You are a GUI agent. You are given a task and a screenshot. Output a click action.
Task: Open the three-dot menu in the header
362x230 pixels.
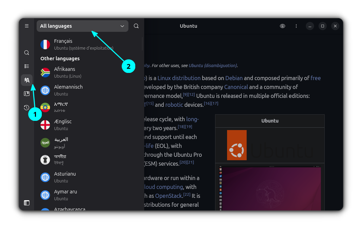pos(296,26)
